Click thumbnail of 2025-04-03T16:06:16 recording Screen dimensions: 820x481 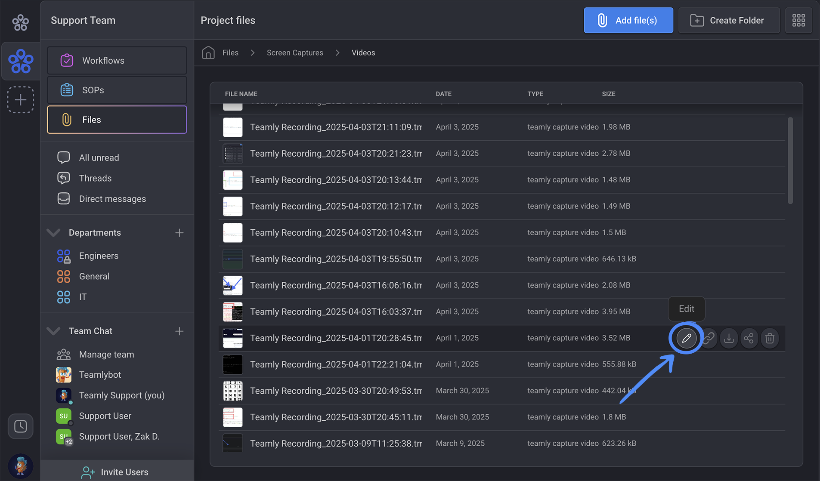coord(232,285)
